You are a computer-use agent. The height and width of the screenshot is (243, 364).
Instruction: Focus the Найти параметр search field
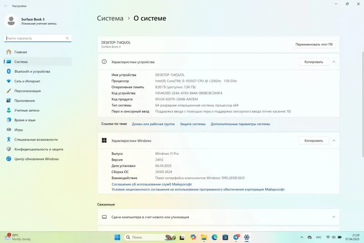click(x=38, y=38)
